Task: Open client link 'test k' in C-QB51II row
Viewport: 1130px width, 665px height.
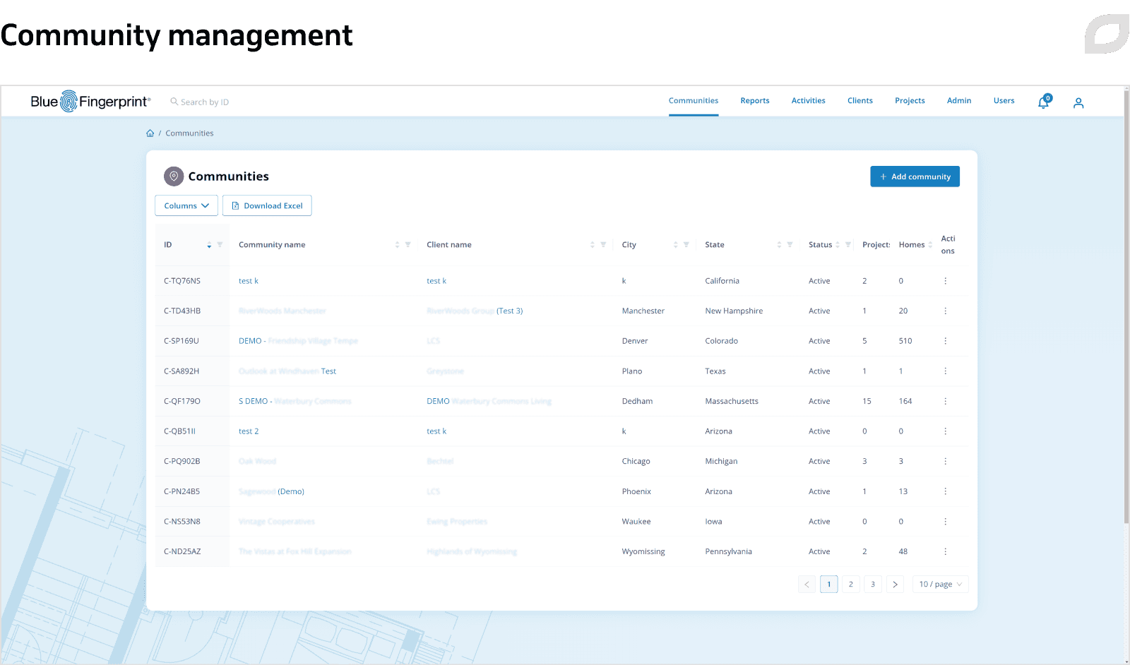Action: click(436, 431)
